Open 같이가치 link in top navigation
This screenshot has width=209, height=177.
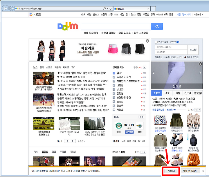[x=186, y=15]
